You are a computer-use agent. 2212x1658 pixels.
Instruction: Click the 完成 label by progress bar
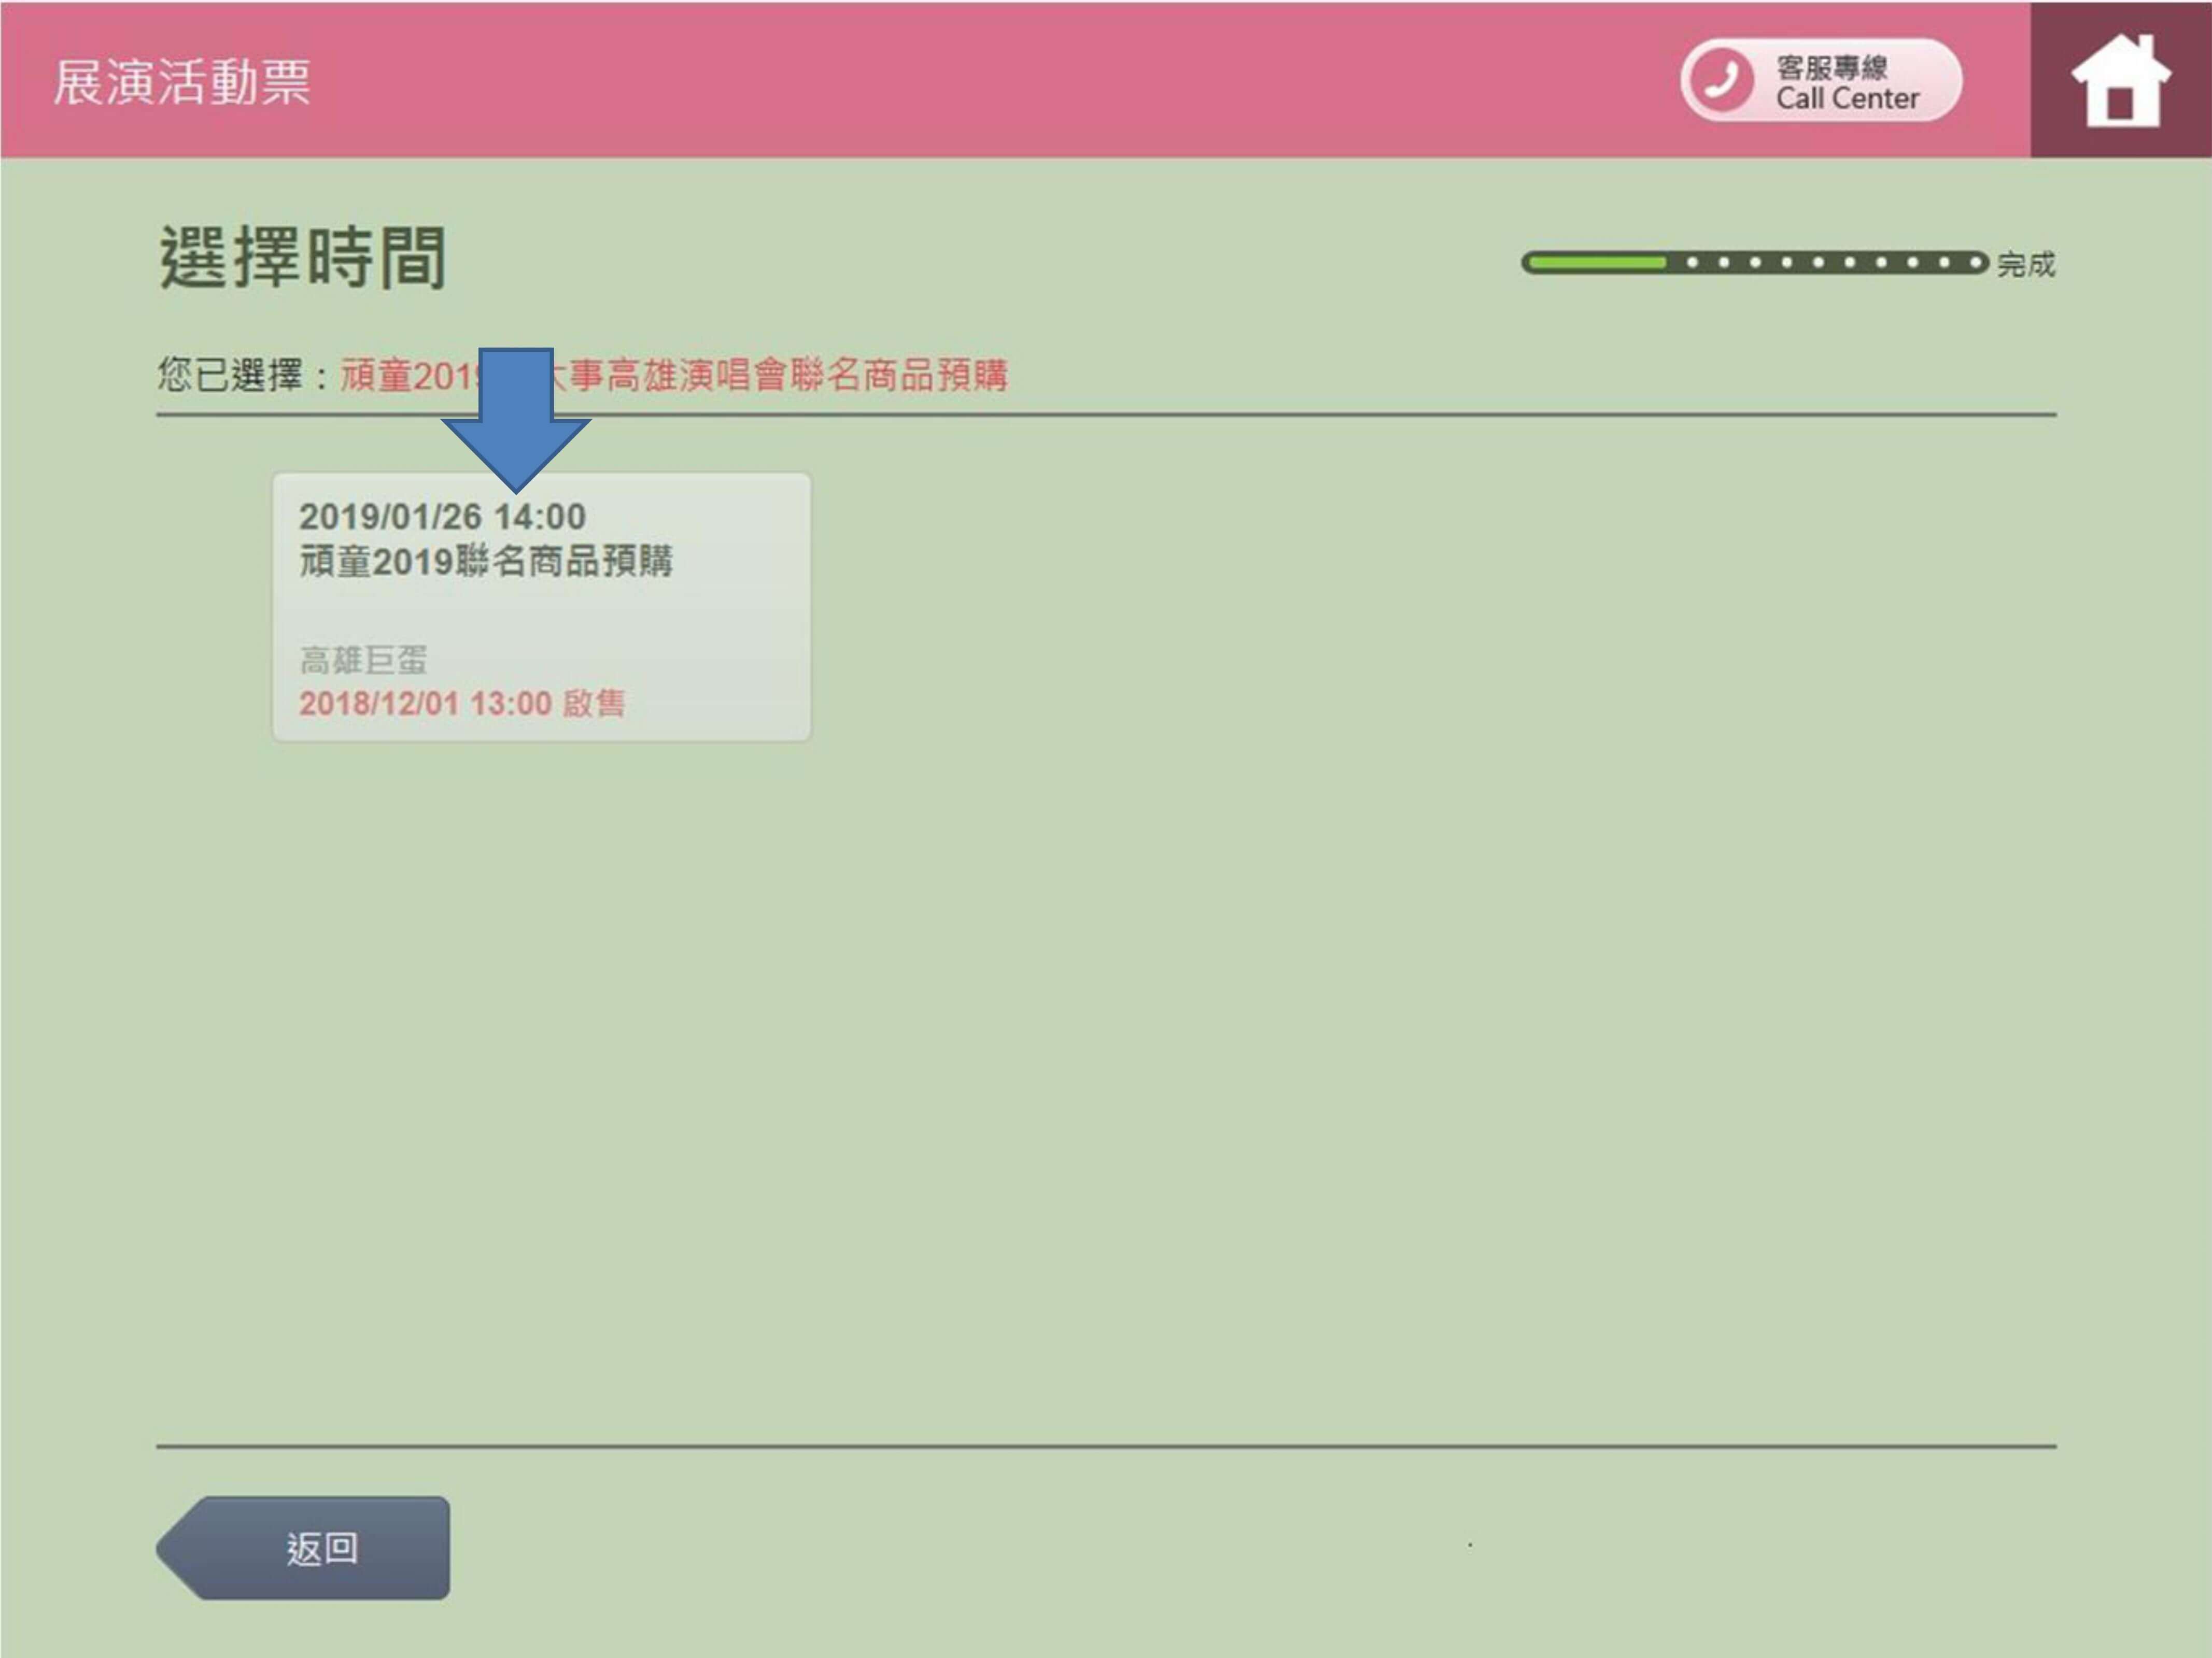2026,265
